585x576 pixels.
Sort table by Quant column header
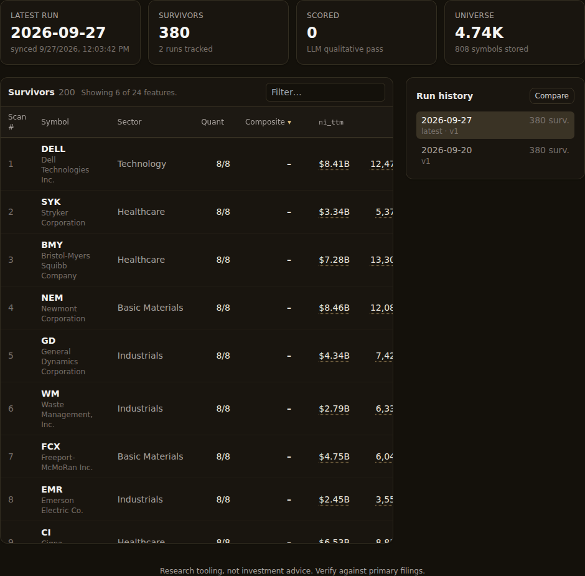click(x=212, y=122)
